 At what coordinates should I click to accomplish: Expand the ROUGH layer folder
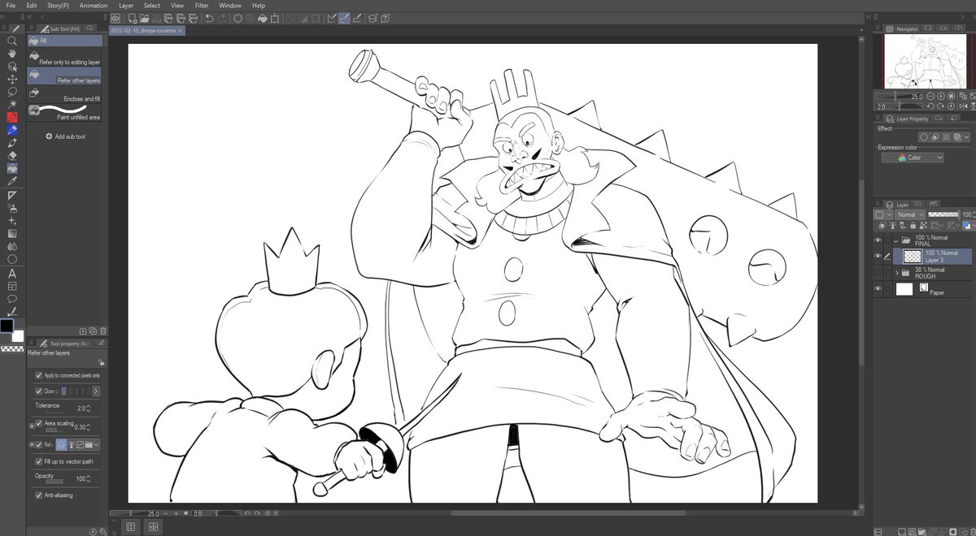pyautogui.click(x=895, y=273)
